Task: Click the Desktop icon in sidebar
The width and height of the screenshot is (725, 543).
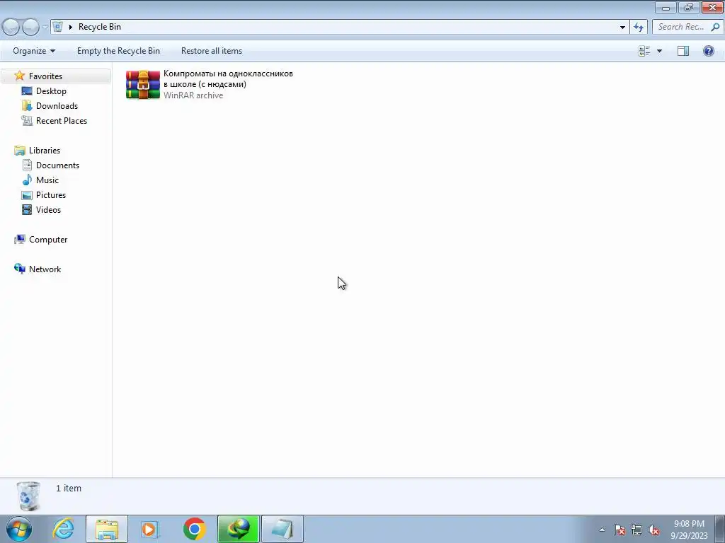Action: pos(27,91)
